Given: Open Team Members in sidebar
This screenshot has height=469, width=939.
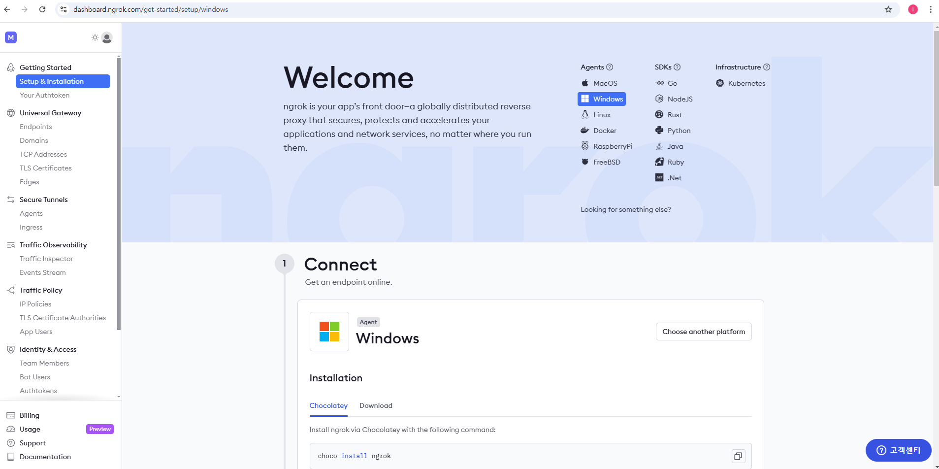Looking at the screenshot, I should click(x=44, y=363).
